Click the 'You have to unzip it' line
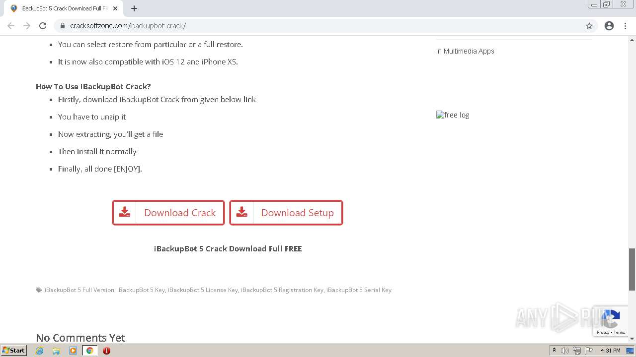The height and width of the screenshot is (357, 636). (x=92, y=117)
